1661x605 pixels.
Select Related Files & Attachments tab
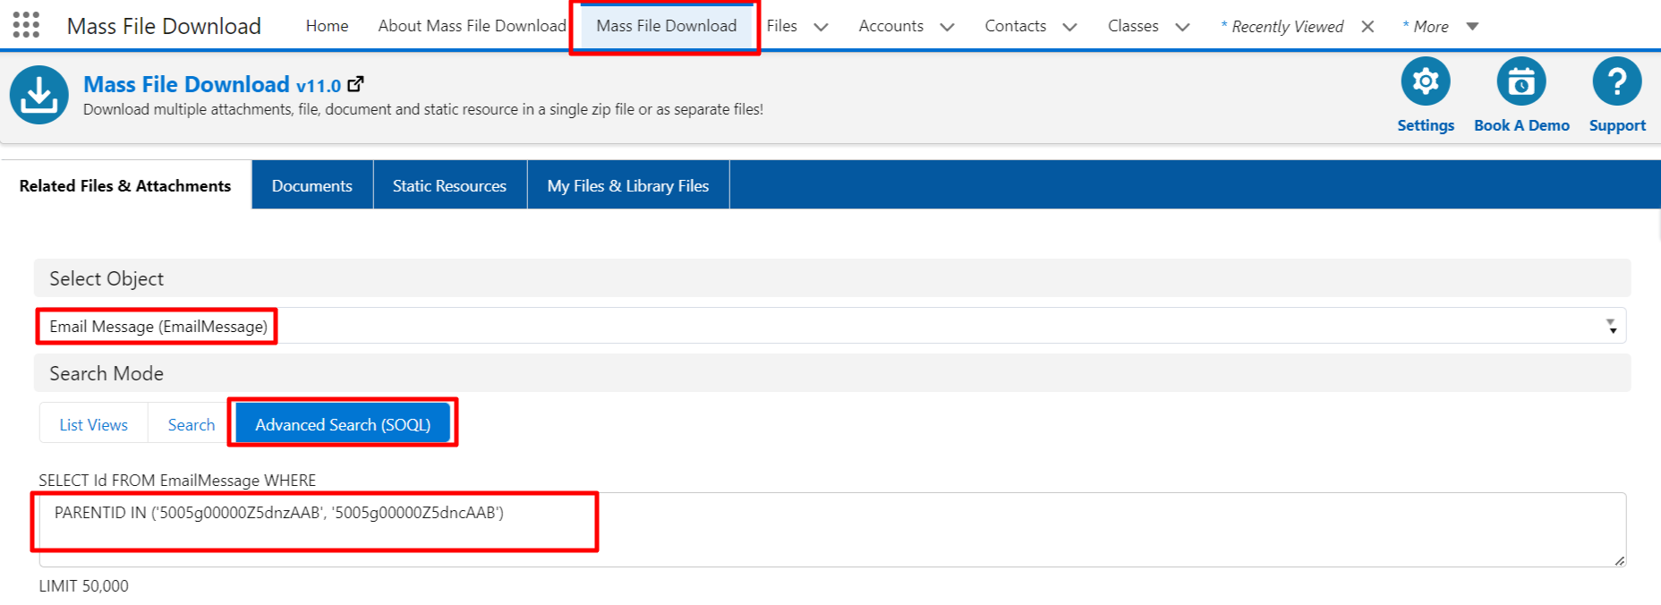tap(125, 185)
